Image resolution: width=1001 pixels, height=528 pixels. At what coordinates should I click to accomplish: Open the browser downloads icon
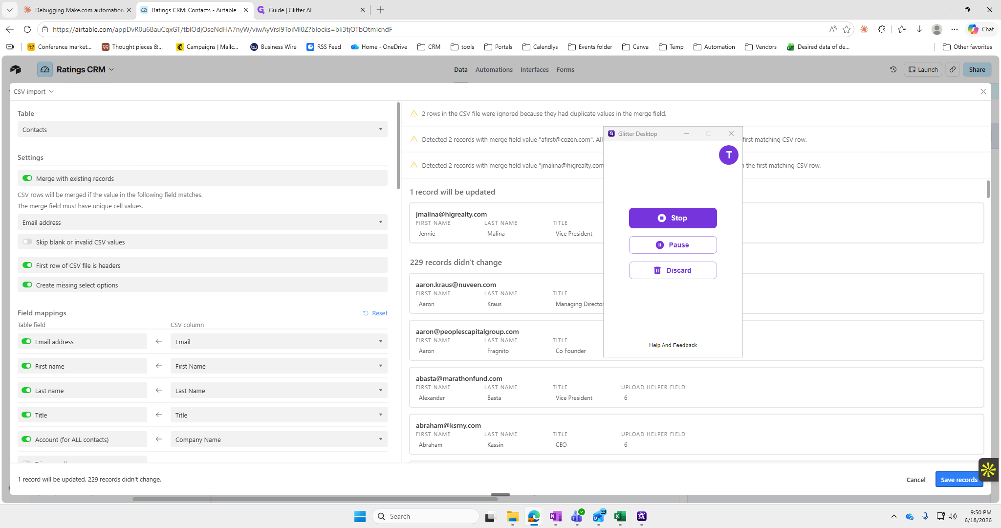click(x=919, y=29)
